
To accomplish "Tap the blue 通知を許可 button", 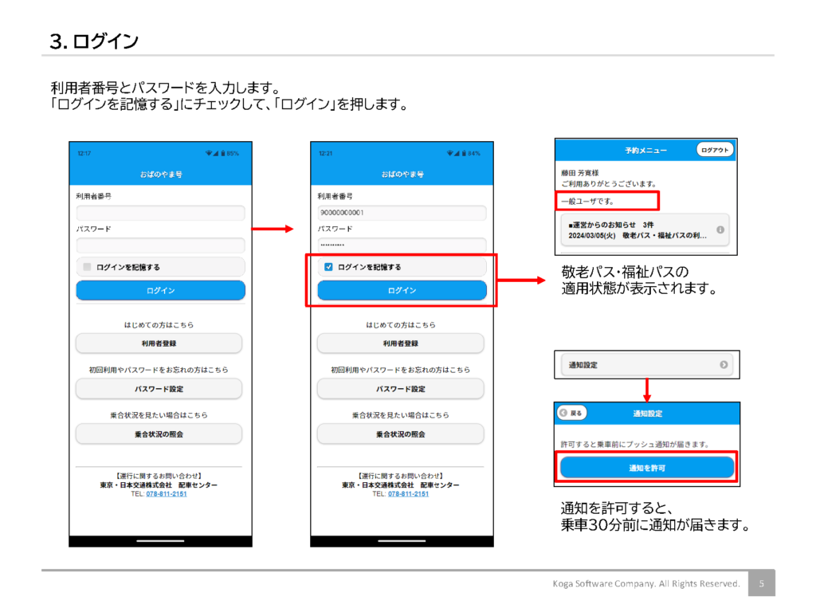I will (x=646, y=468).
